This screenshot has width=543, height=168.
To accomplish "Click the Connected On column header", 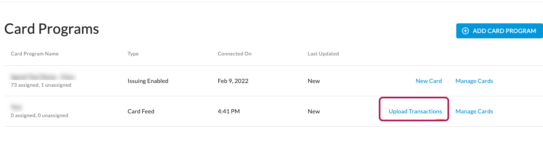I will pyautogui.click(x=234, y=54).
